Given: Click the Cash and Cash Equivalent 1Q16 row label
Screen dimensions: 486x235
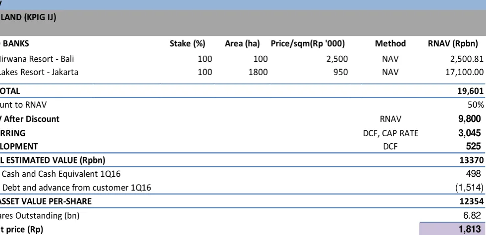Looking at the screenshot, I should click(61, 174).
